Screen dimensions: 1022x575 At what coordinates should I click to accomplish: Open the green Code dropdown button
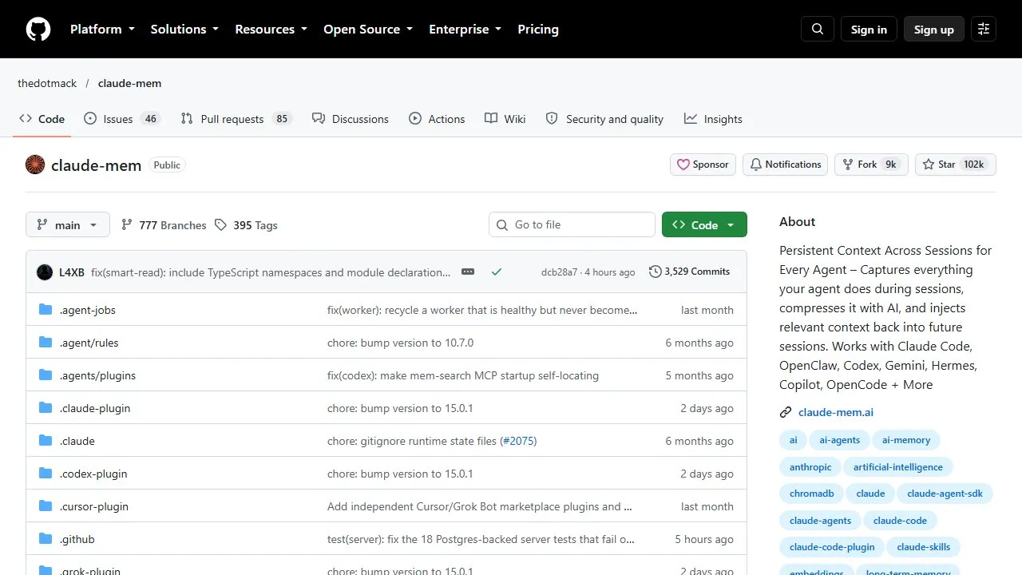point(704,224)
